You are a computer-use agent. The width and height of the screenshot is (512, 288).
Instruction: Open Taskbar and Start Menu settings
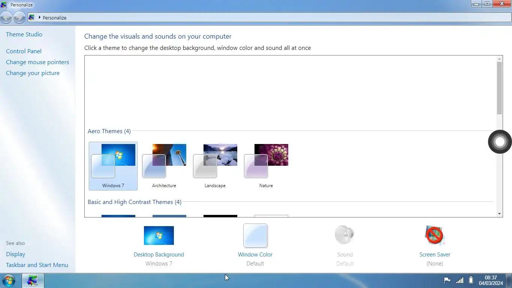[x=37, y=265]
